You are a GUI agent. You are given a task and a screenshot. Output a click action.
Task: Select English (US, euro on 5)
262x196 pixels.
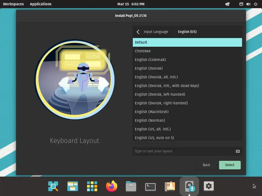187,137
